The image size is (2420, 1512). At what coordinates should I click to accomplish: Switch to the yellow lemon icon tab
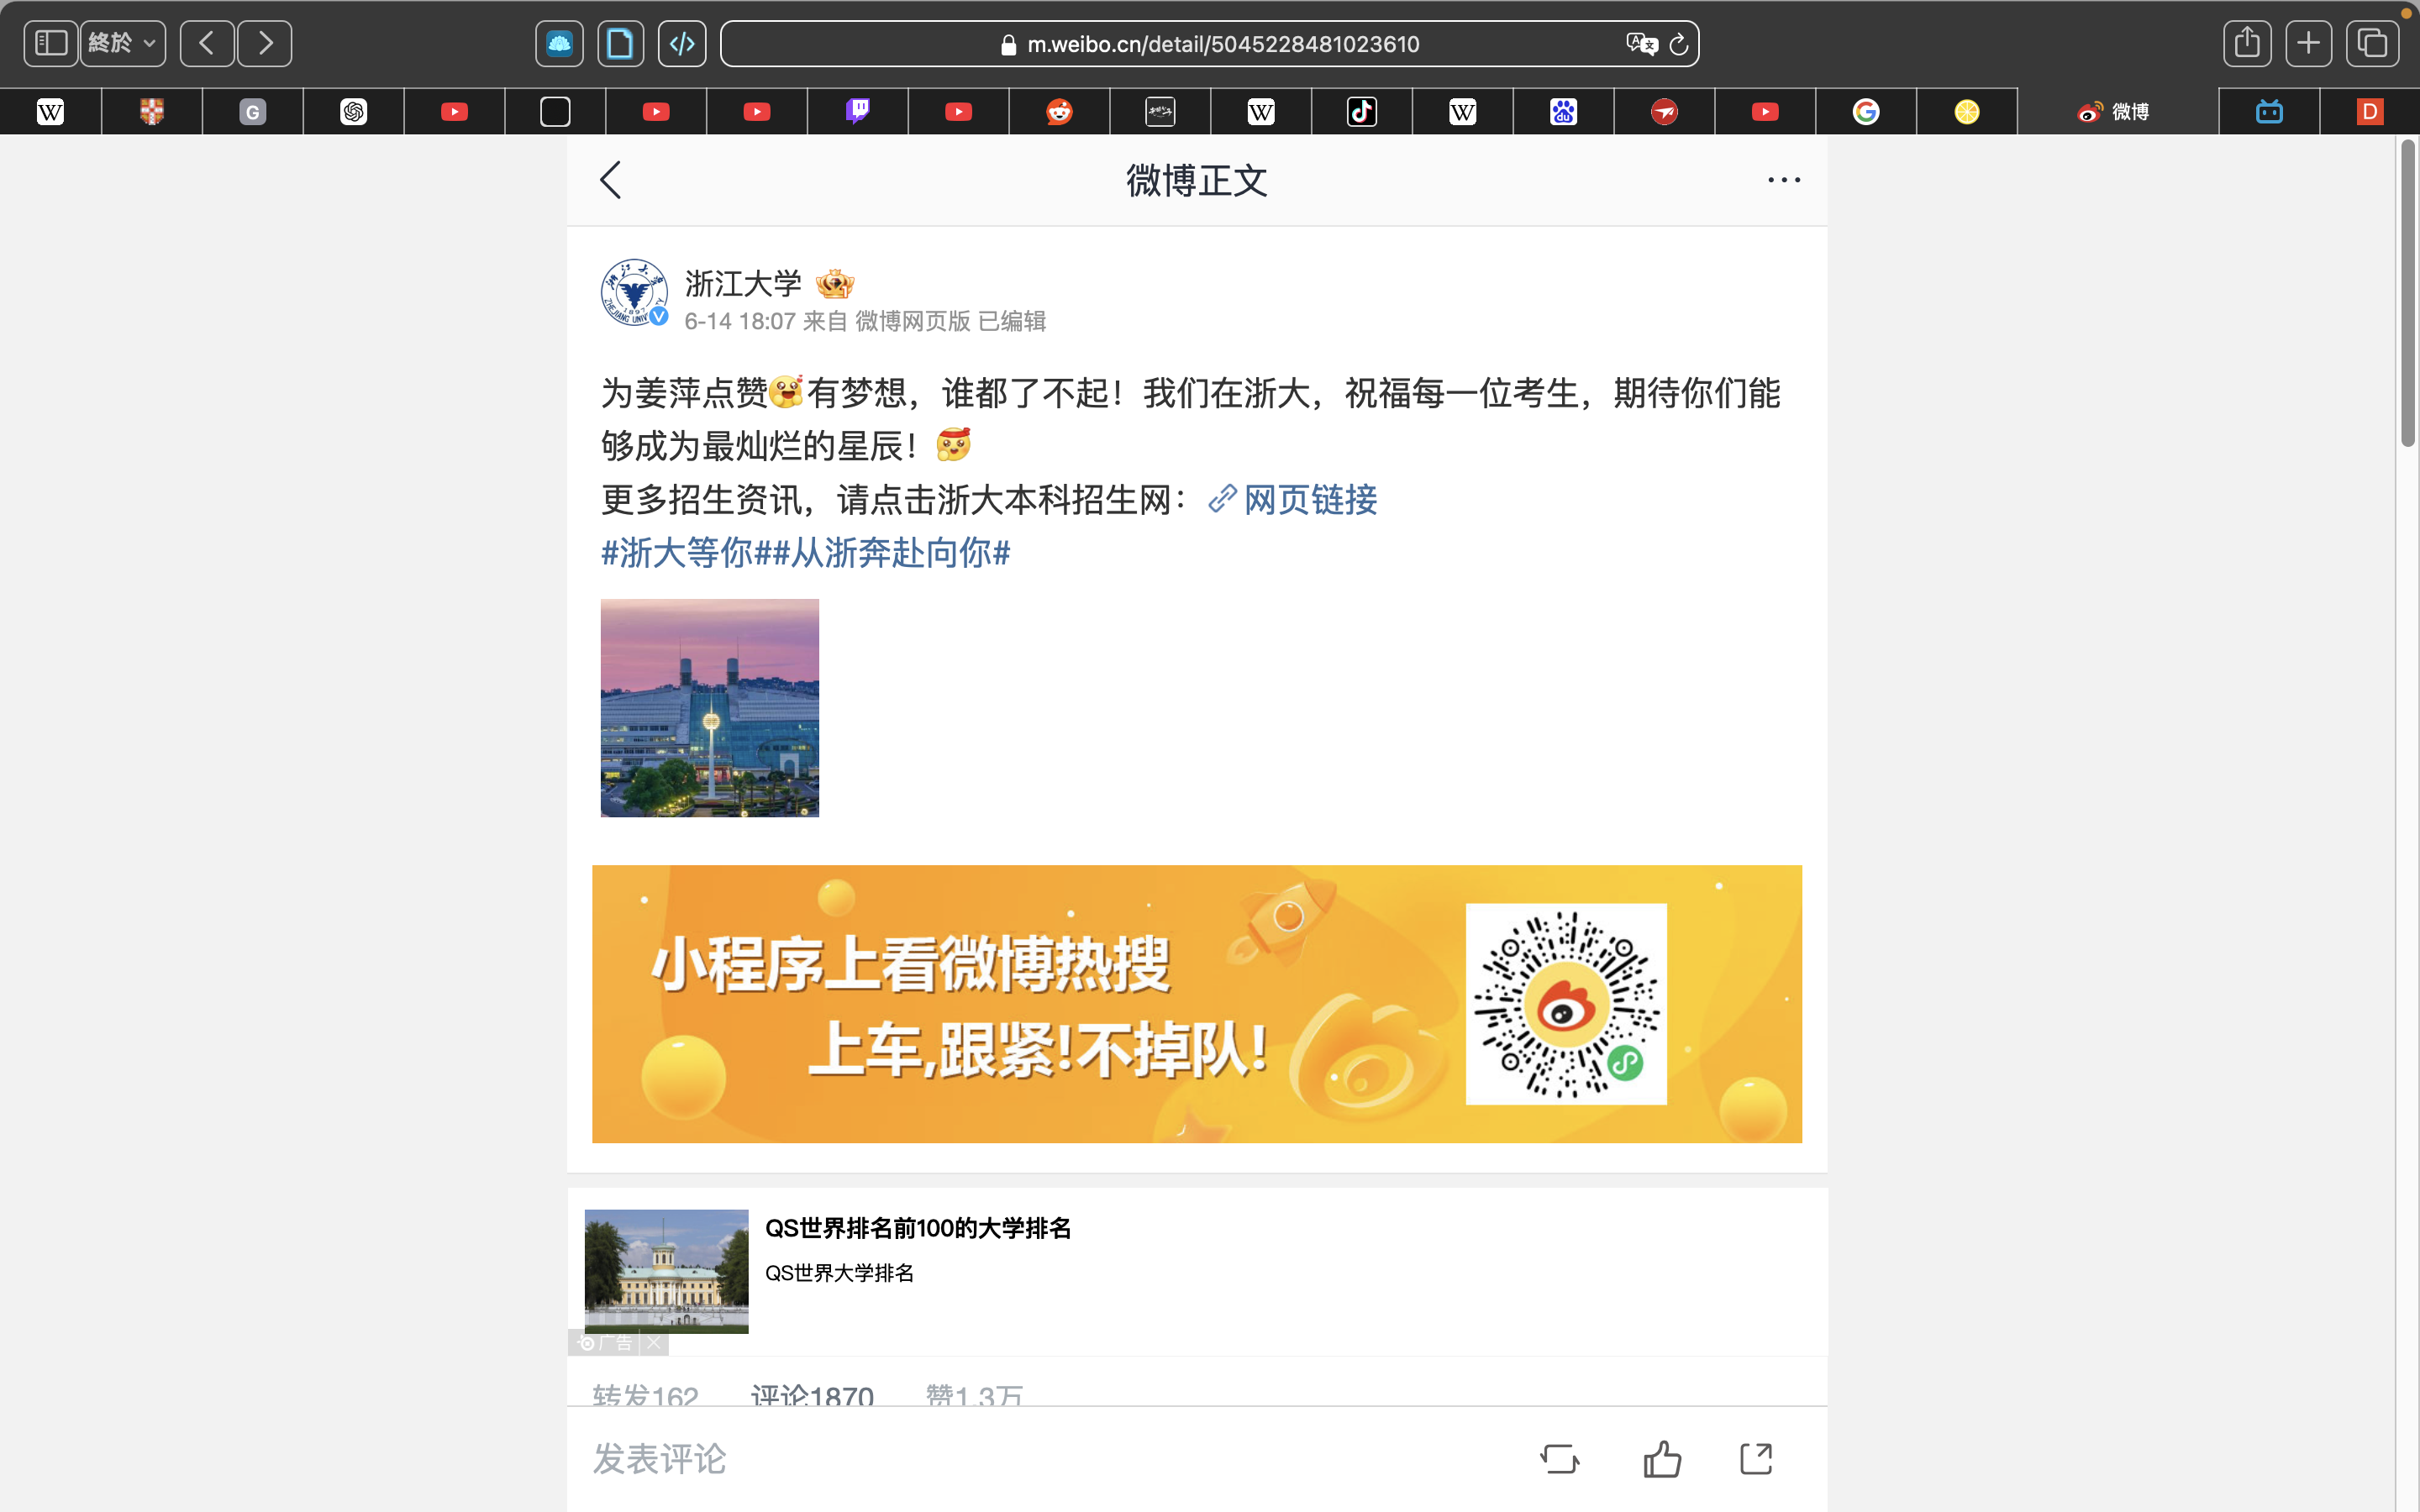tap(1967, 111)
